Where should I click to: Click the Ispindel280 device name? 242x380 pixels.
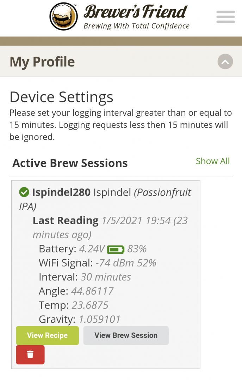[x=62, y=192]
